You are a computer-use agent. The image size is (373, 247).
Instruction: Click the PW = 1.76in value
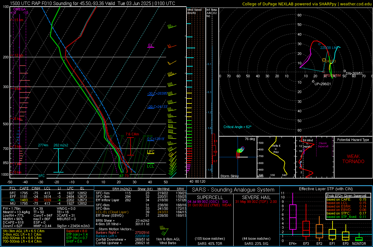coord(12,209)
